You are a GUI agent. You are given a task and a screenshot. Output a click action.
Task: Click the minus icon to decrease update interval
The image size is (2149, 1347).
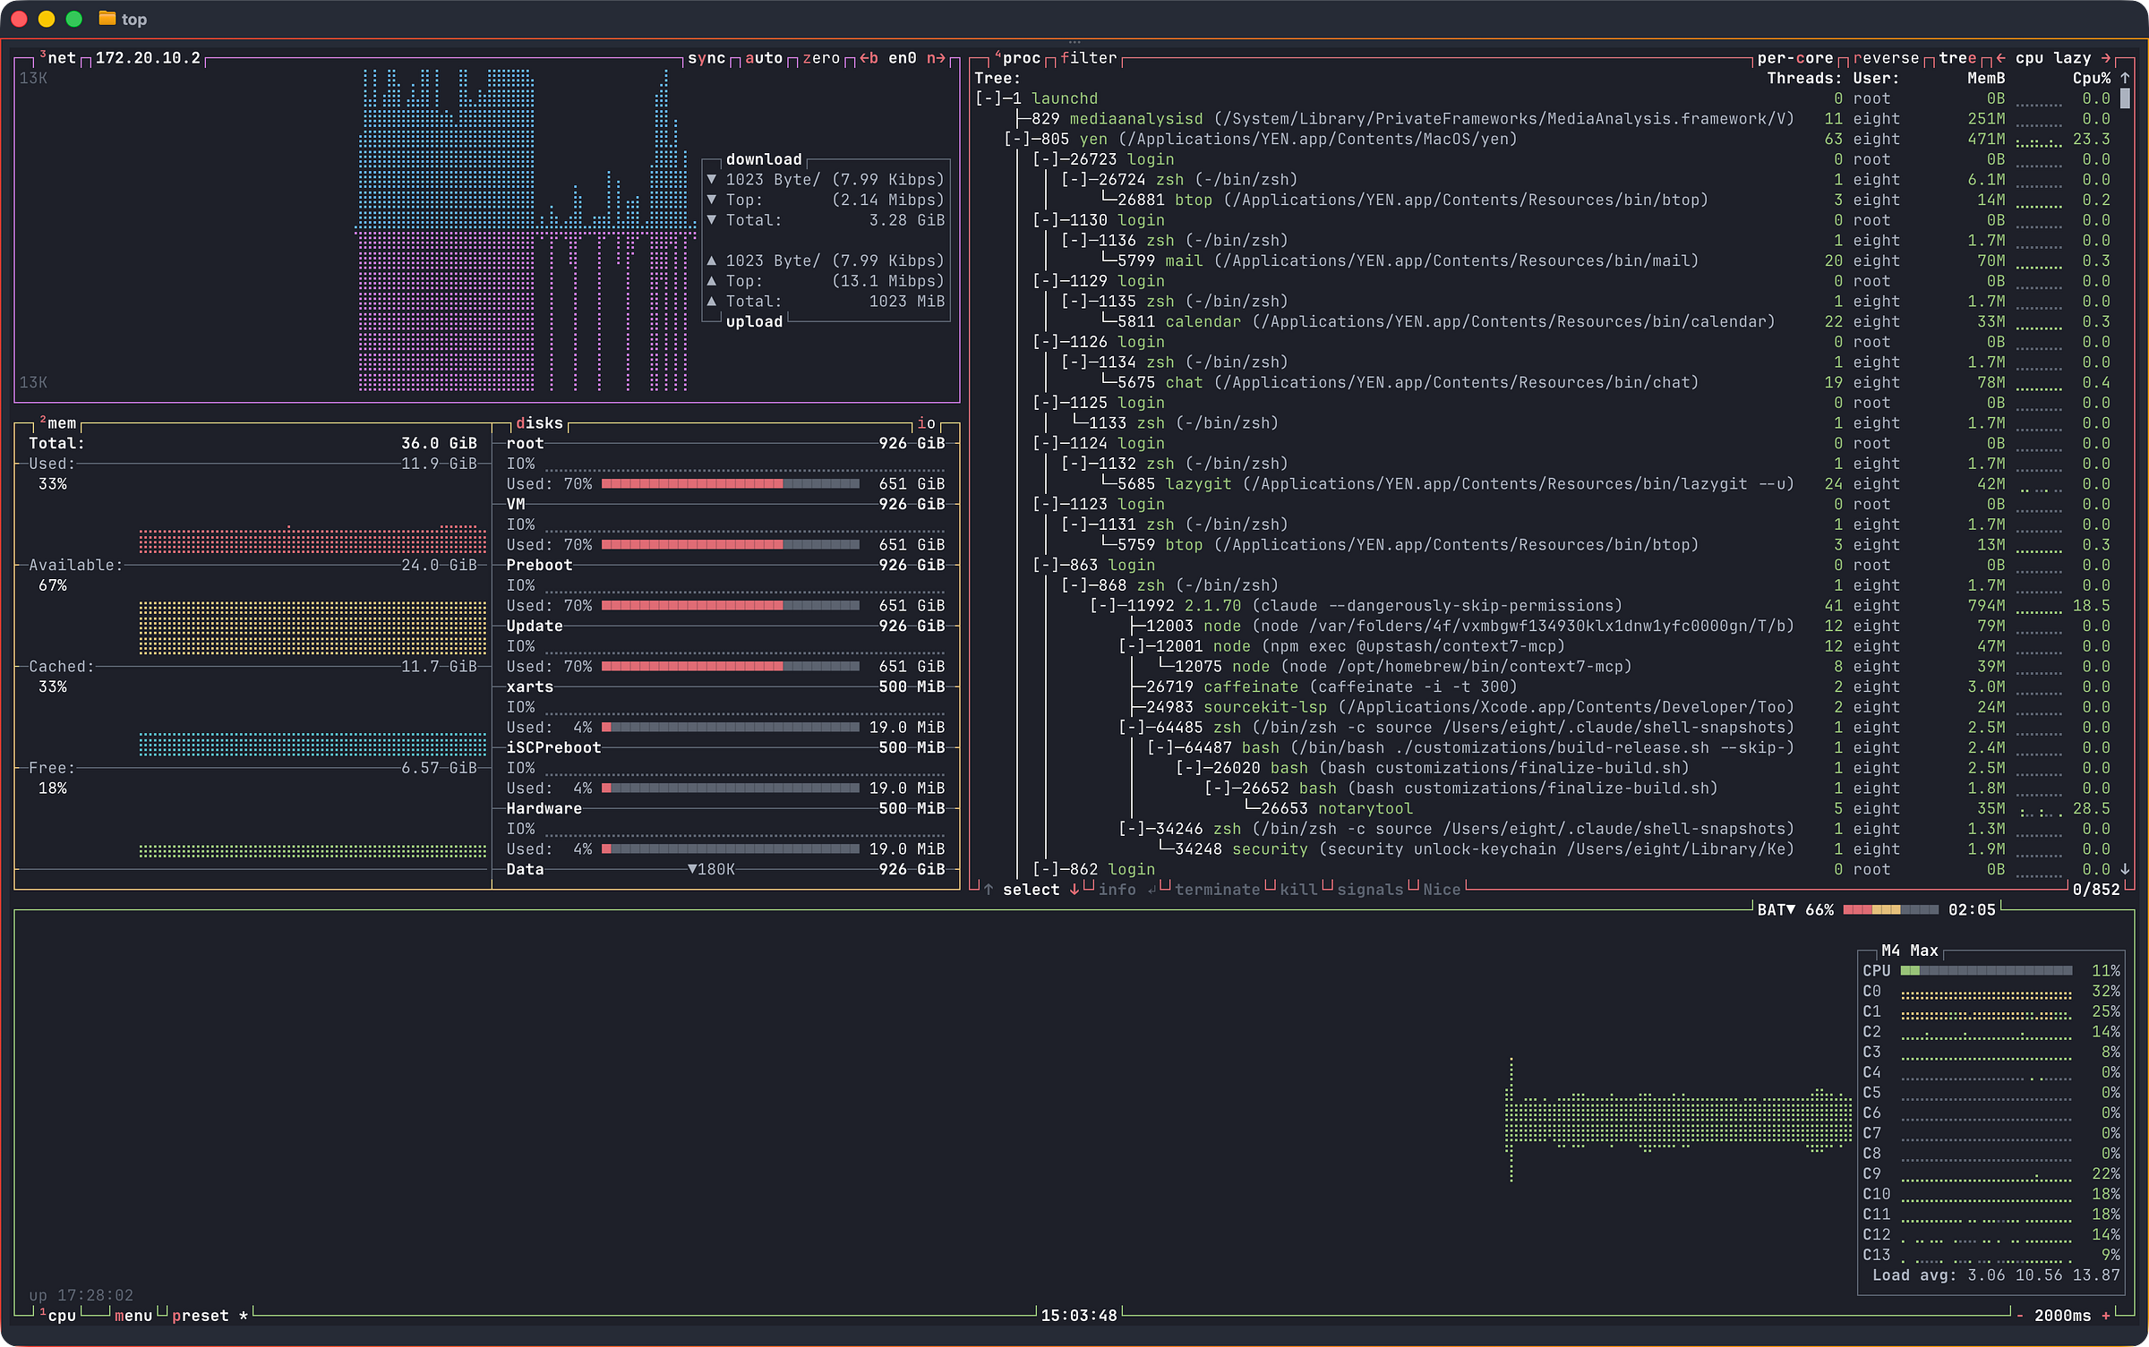pos(2020,1315)
